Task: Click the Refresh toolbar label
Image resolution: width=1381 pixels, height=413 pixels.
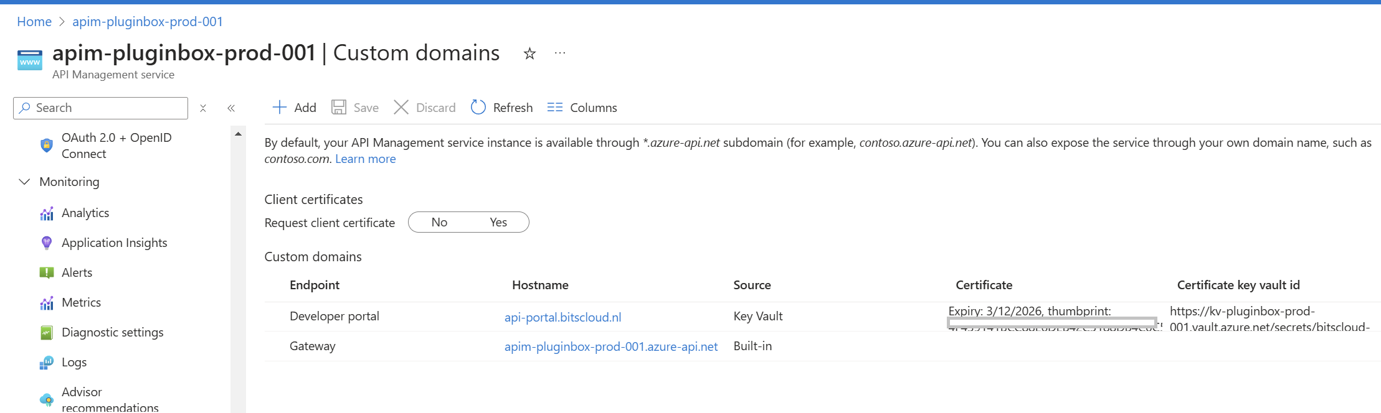Action: coord(513,108)
